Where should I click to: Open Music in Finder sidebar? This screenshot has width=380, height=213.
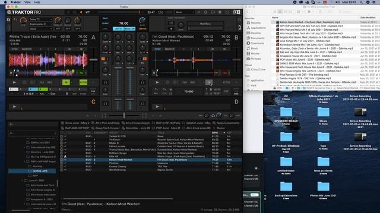tap(254, 49)
